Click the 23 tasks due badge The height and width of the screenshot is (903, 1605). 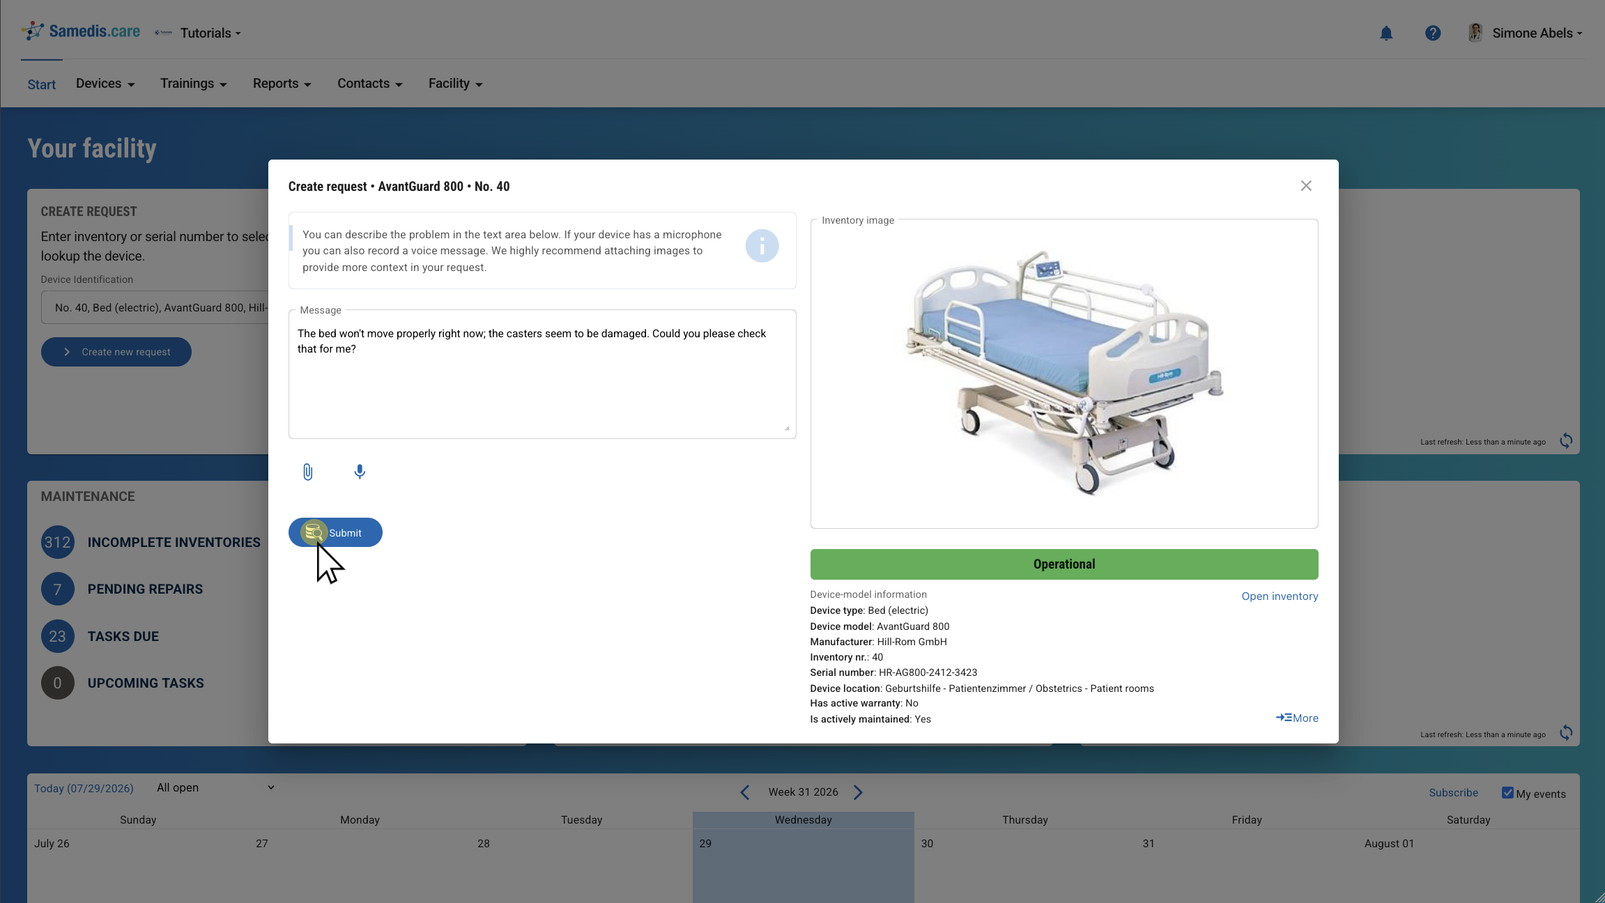58,636
